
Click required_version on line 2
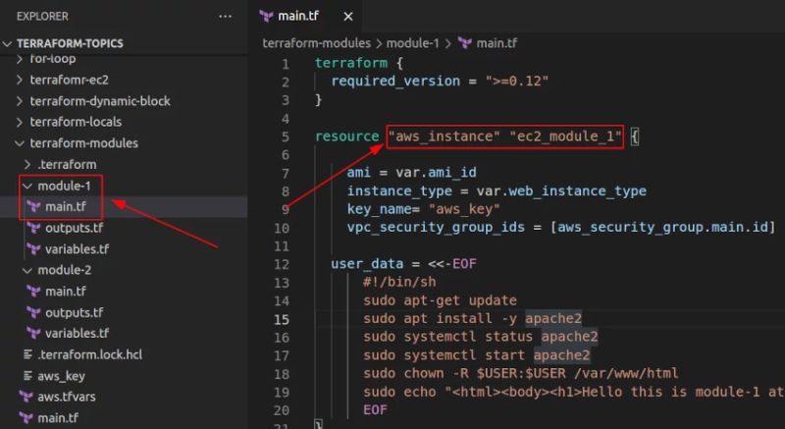point(395,81)
